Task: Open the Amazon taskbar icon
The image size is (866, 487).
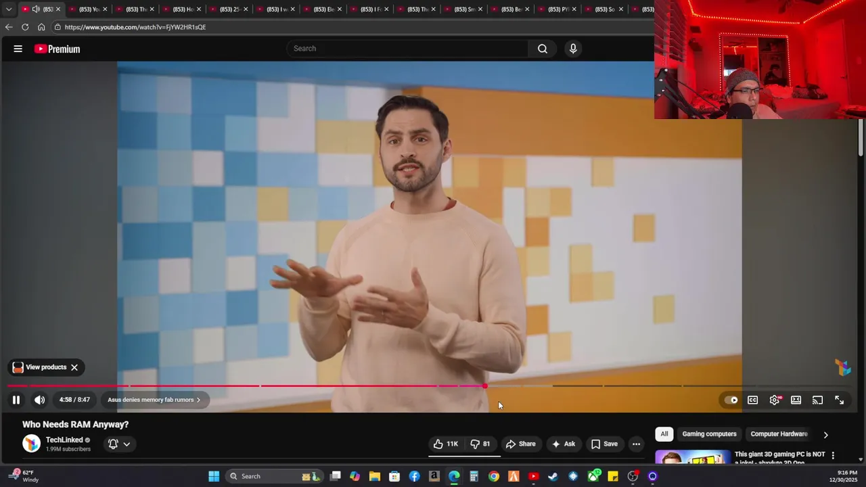Action: (x=434, y=476)
